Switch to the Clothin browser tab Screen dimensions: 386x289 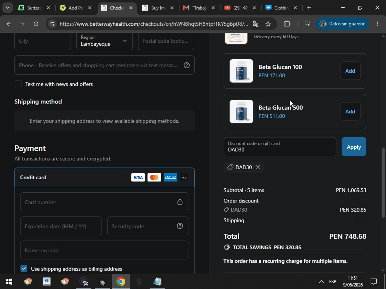pos(280,8)
